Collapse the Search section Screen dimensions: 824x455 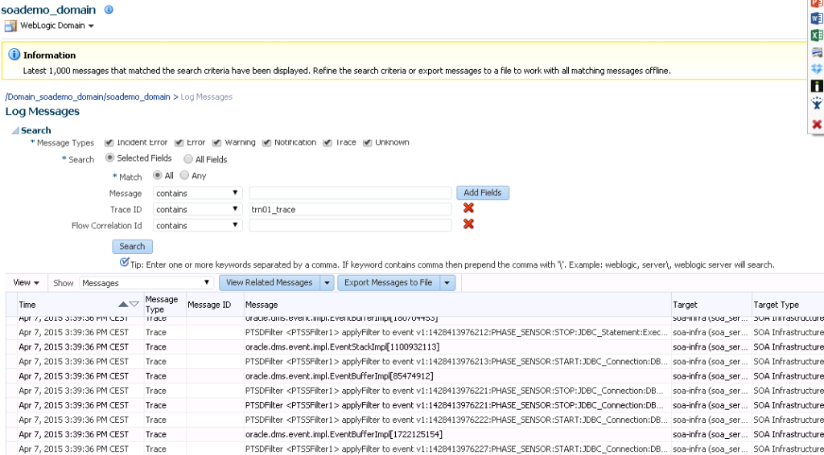[16, 131]
